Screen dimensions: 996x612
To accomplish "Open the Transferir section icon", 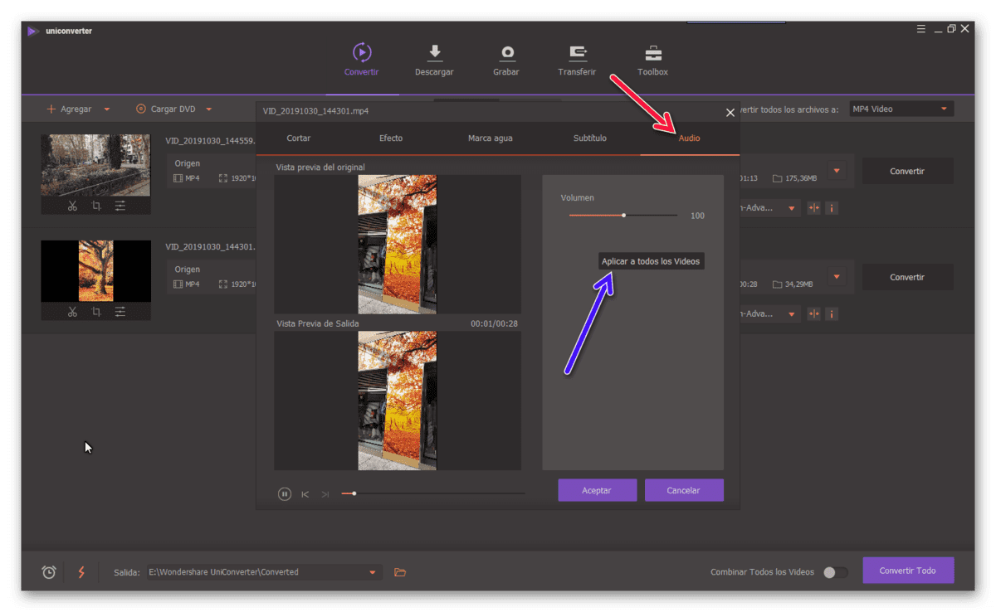I will 578,53.
